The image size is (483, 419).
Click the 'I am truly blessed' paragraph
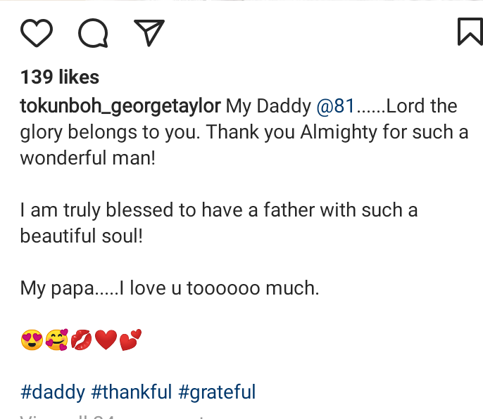click(218, 210)
